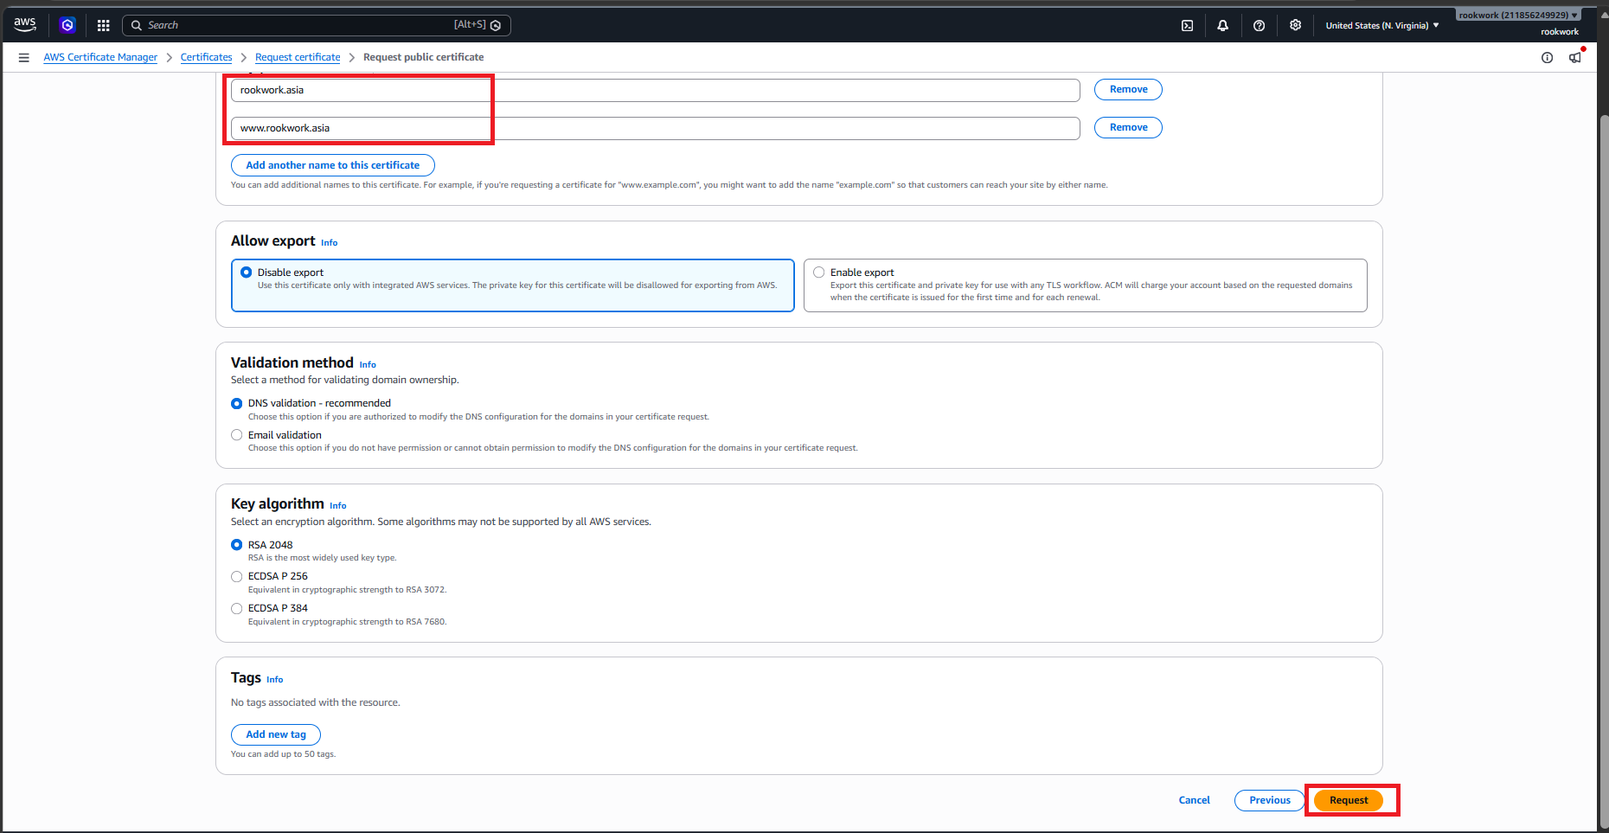Go to Request certificate breadcrumb link
This screenshot has height=833, width=1609.
298,57
